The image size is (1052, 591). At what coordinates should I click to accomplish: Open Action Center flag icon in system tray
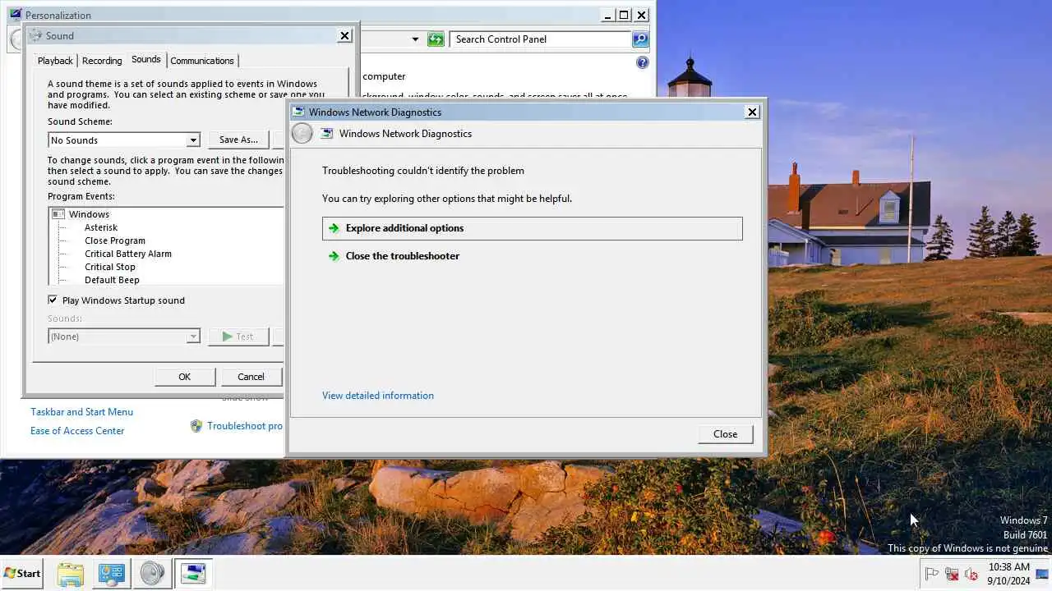[932, 574]
